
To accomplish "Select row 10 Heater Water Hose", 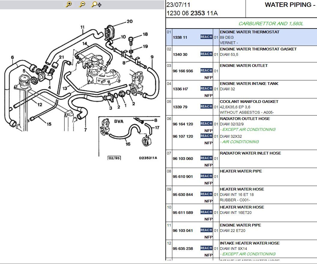I will pos(241,213).
